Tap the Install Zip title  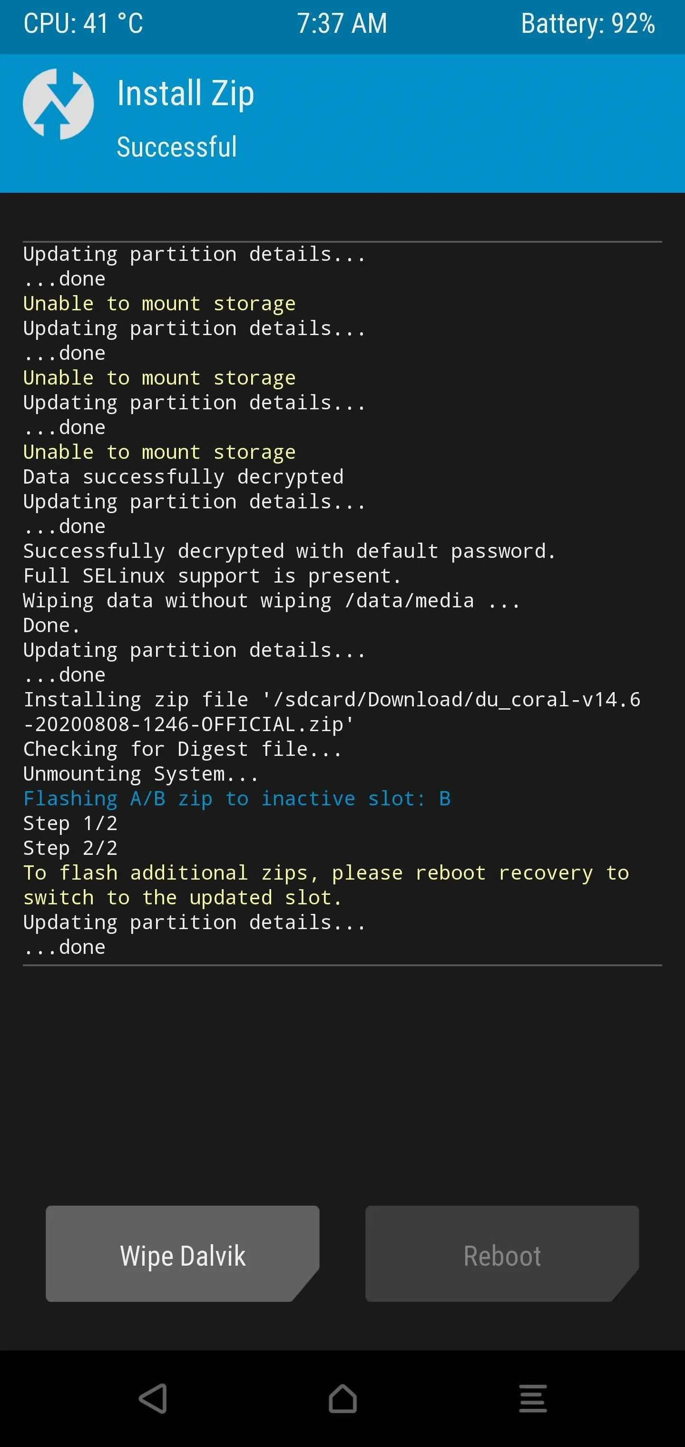coord(186,93)
